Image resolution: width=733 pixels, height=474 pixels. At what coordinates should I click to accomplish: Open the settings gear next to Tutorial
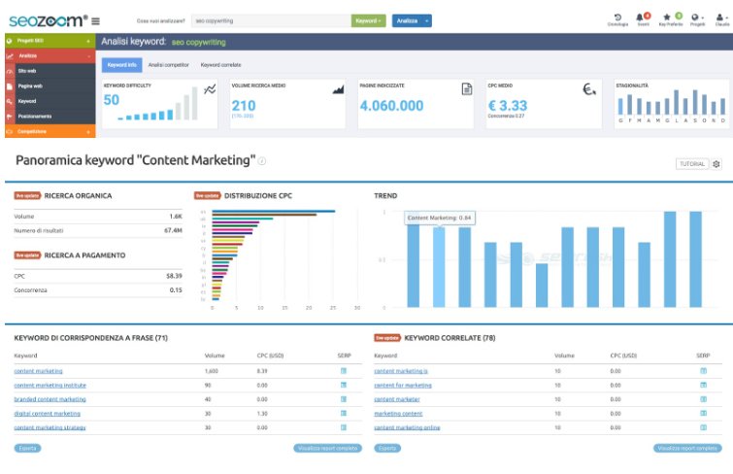pos(716,164)
